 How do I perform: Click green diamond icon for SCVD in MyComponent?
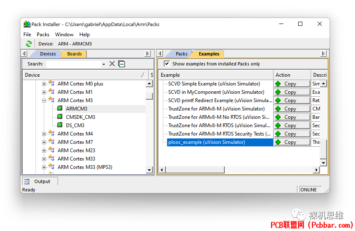(x=278, y=92)
